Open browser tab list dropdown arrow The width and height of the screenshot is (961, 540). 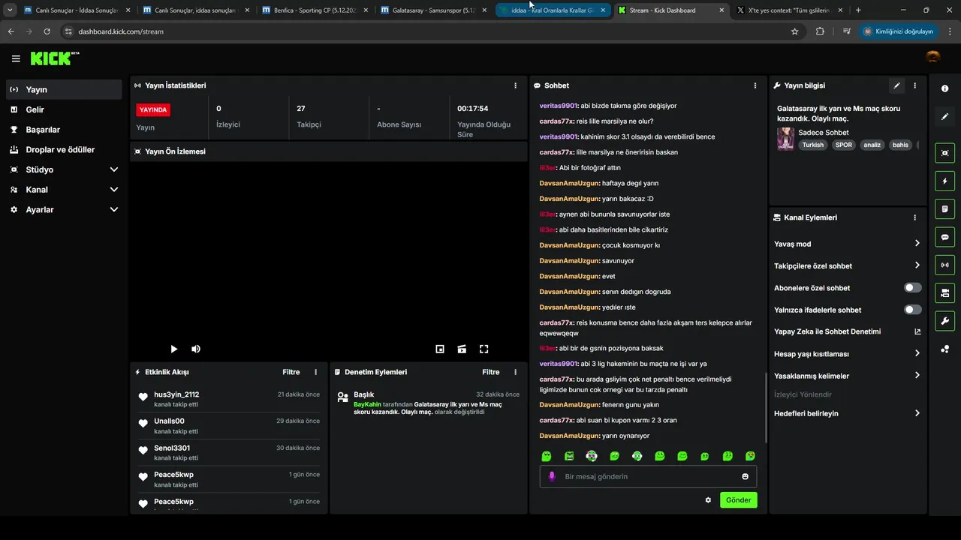10,10
